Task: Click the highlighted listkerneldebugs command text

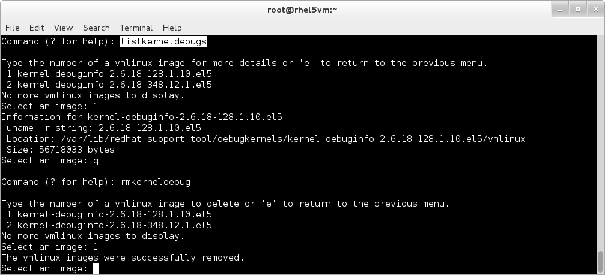Action: (x=163, y=41)
